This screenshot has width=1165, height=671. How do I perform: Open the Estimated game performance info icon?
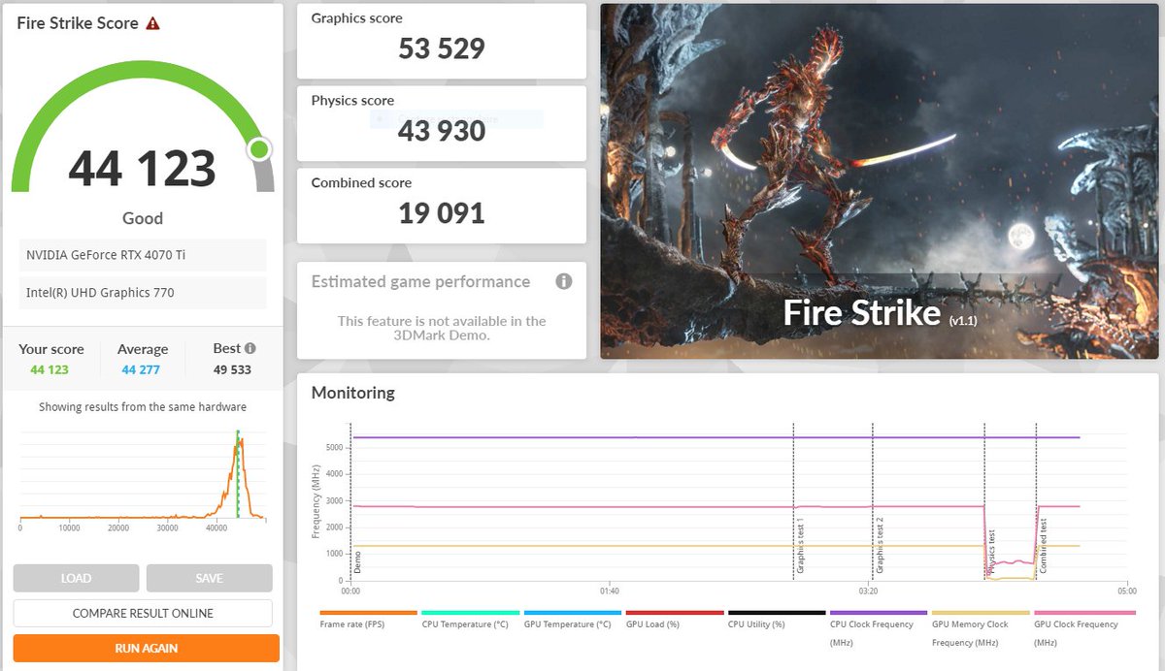click(x=563, y=281)
